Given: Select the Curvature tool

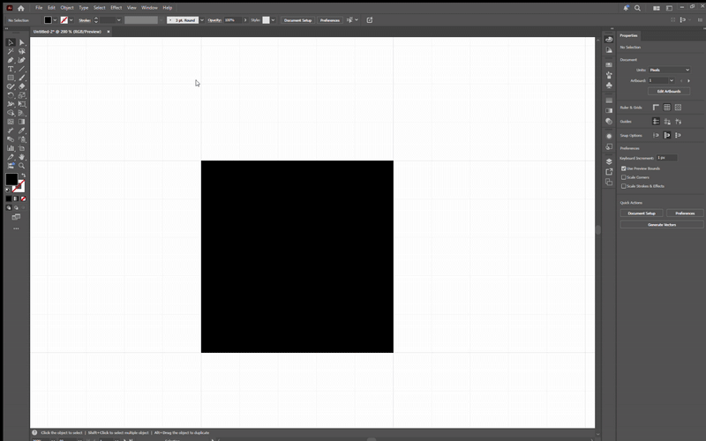Looking at the screenshot, I should (x=21, y=60).
